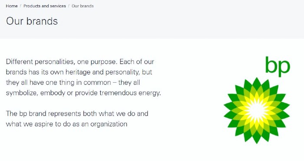The height and width of the screenshot is (161, 304).
Task: Click the slash separator before Our brands breadcrumb
Action: (x=69, y=6)
